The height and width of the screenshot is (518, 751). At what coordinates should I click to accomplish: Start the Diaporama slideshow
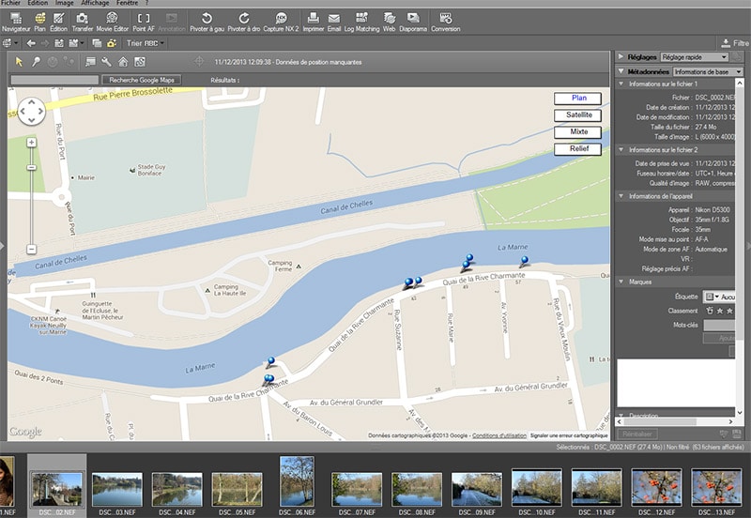coord(412,22)
